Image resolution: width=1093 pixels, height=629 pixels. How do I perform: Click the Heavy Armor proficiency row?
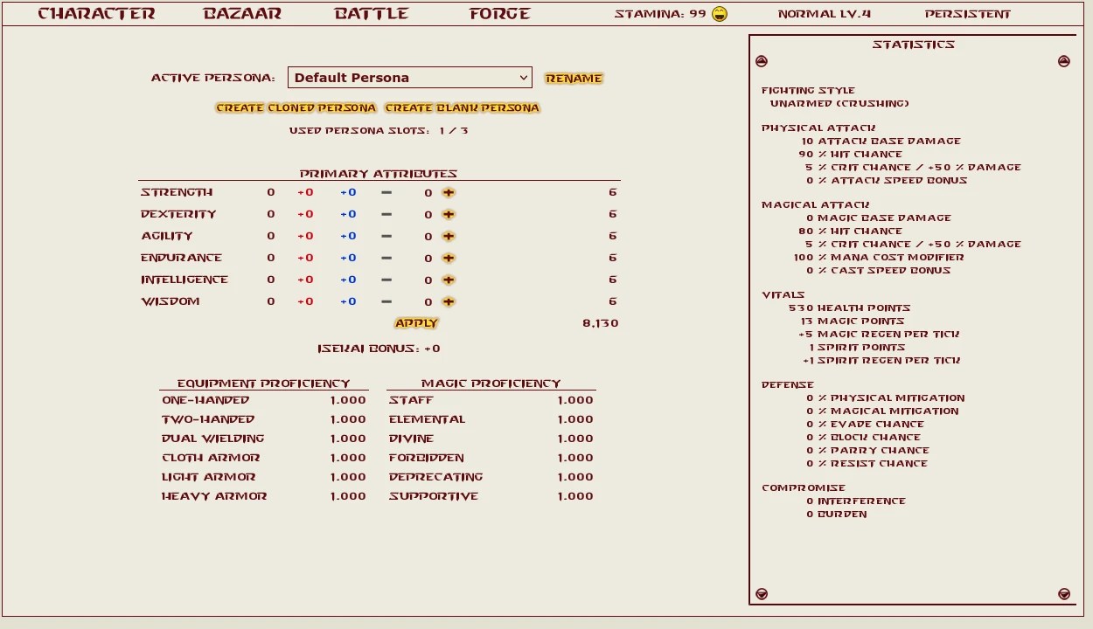coord(264,496)
